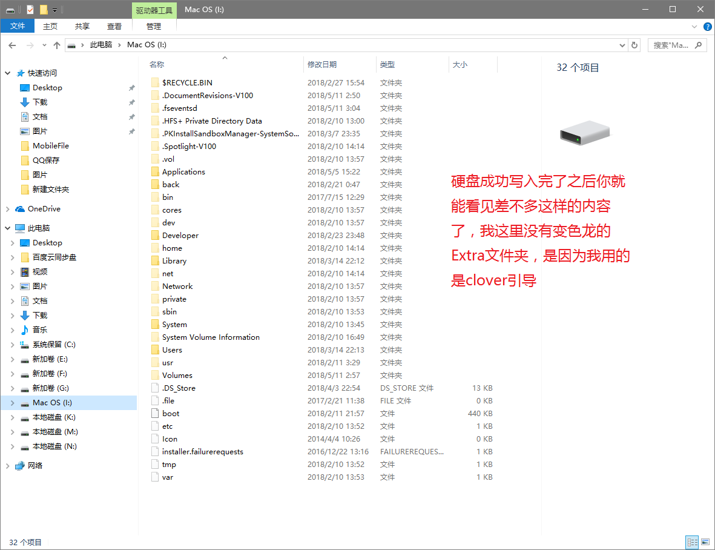The height and width of the screenshot is (550, 715).
Task: Open MobileFile quick access folder
Action: 51,146
